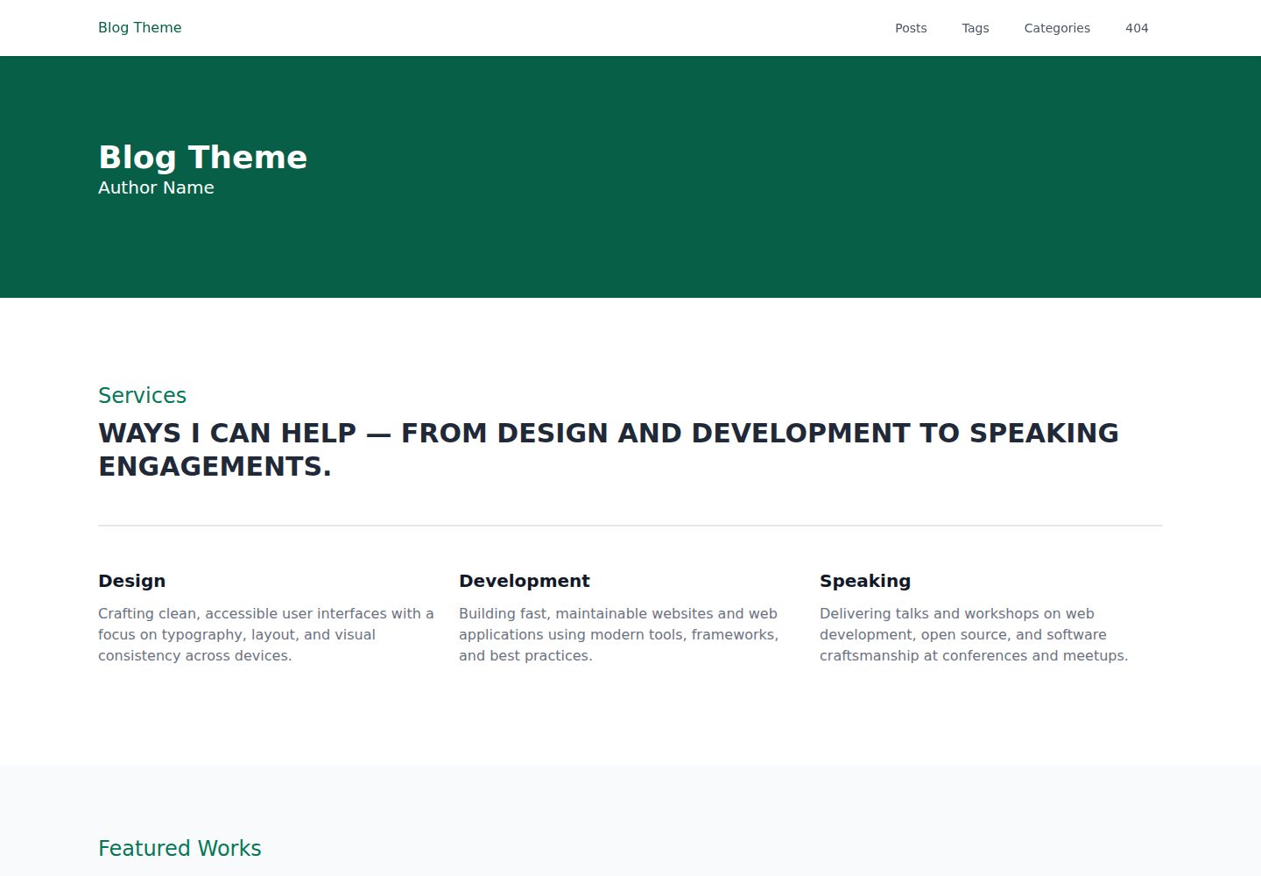Click the Speaking description about talks and workshops
Screen dimensions: 1261x876
pos(974,634)
